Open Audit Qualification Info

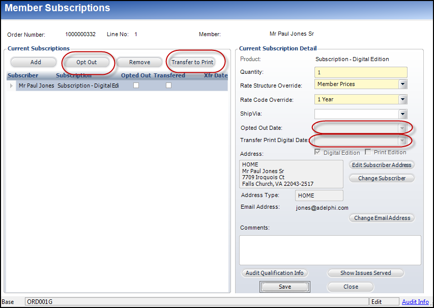[x=274, y=273]
